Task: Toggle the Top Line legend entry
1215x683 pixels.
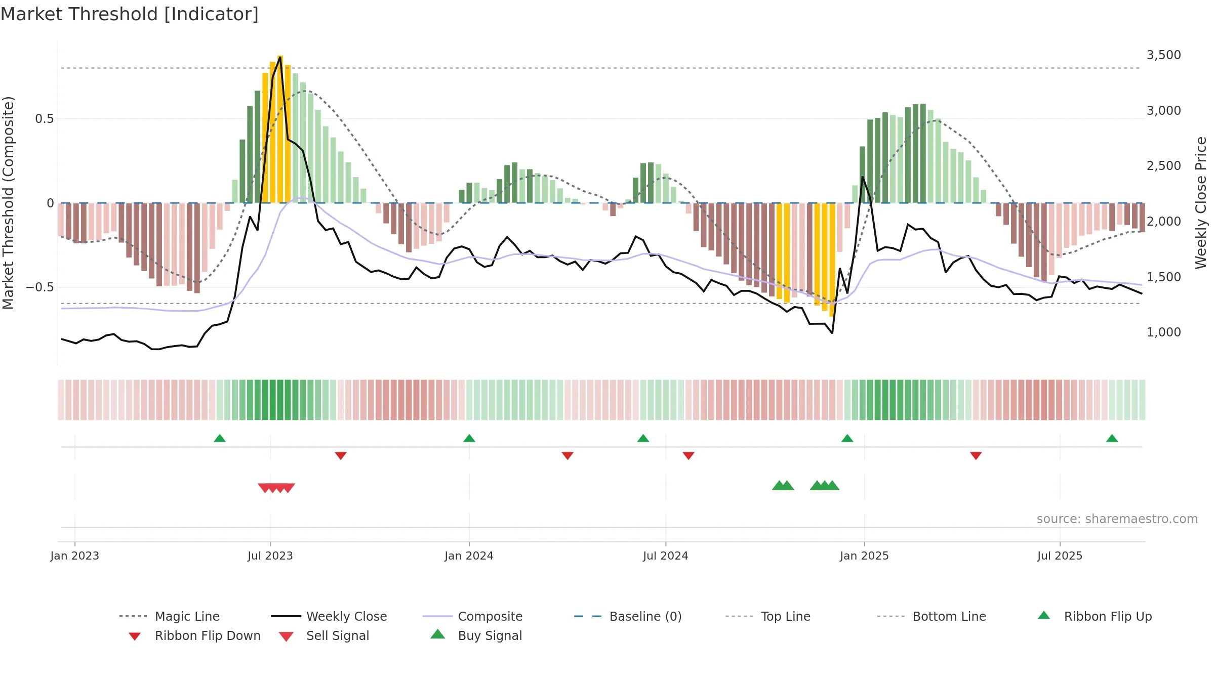Action: coord(768,616)
